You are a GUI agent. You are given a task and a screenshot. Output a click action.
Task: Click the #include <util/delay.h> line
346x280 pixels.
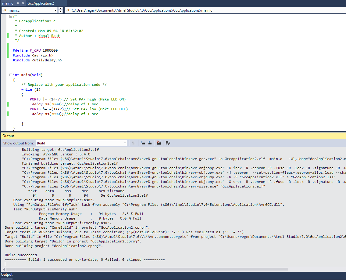(37, 60)
